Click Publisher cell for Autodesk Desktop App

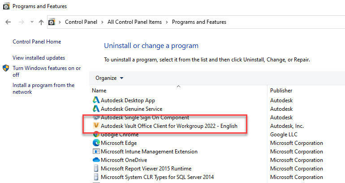tap(281, 100)
